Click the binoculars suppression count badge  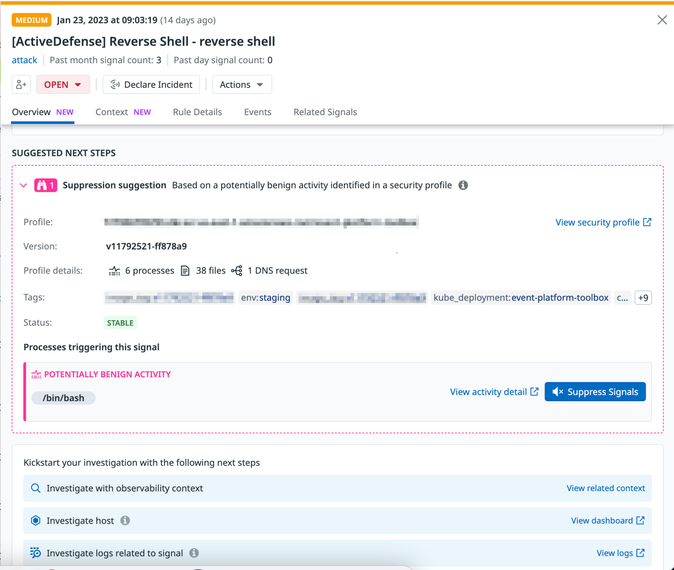46,185
